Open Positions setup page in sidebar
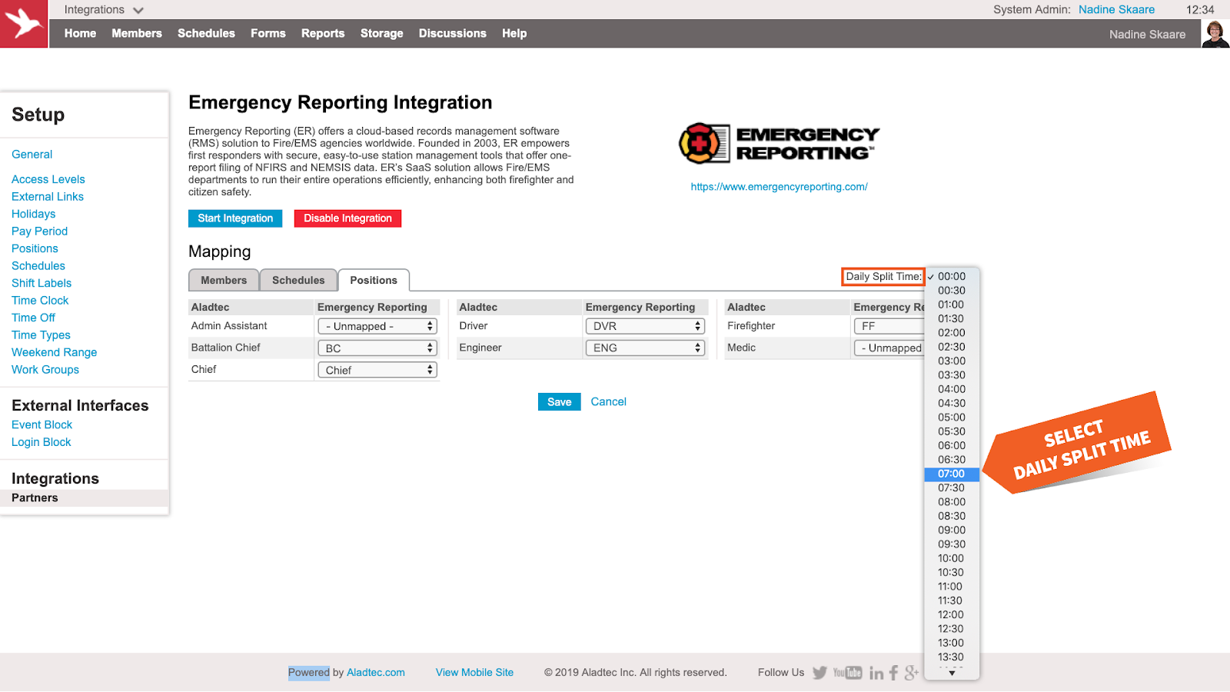The width and height of the screenshot is (1230, 692). coord(35,248)
